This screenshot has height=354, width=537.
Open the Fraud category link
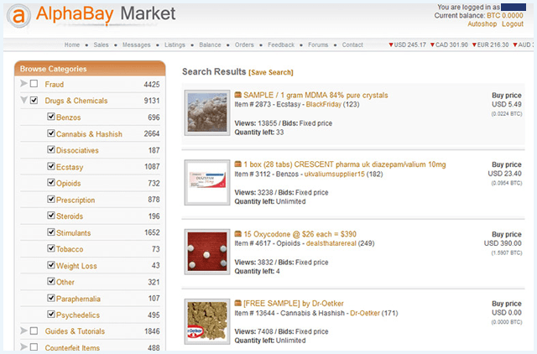coord(54,84)
